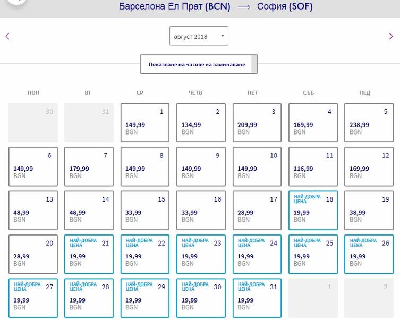Select best-price date August 27
Image resolution: width=400 pixels, height=319 pixels.
[x=33, y=298]
